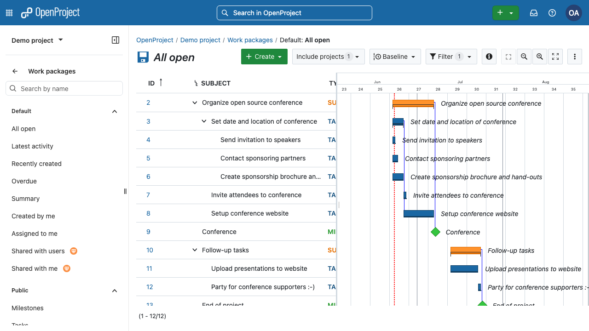Click the Search in OpenProject field
Screen dimensions: 589x331
tap(294, 13)
